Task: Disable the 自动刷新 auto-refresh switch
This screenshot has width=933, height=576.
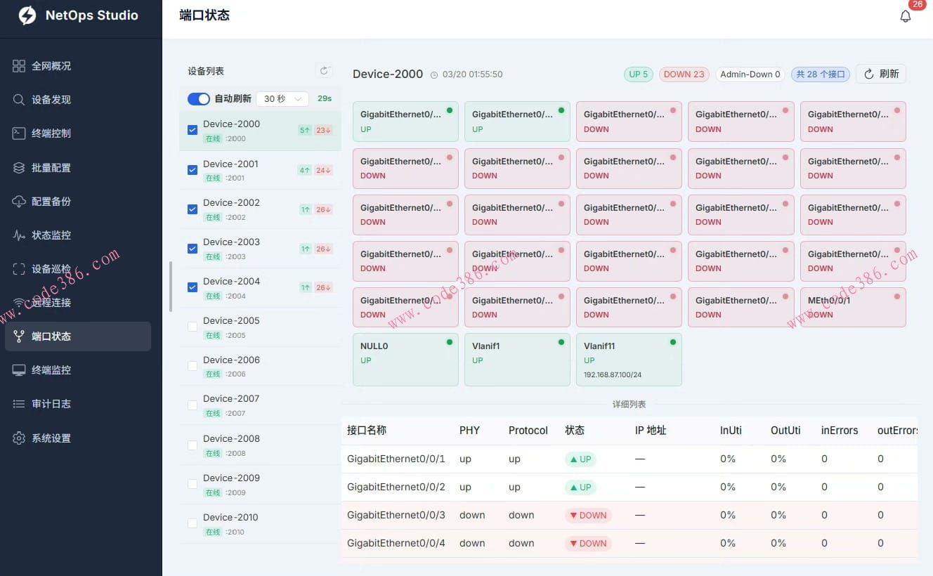Action: click(x=198, y=98)
